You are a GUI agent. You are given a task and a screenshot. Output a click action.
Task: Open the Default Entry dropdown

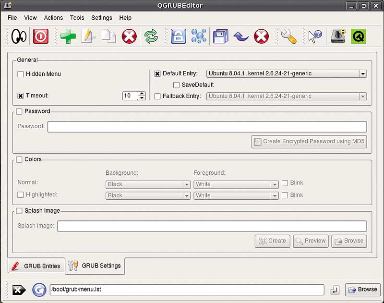[x=287, y=74]
